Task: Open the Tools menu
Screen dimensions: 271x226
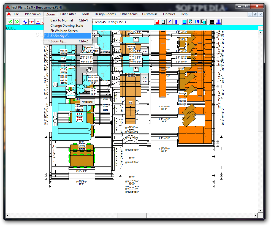Action: (85, 14)
